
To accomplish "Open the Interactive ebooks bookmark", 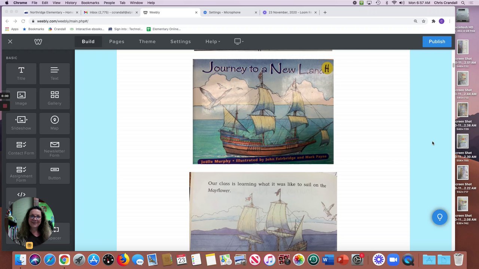I will click(x=87, y=29).
